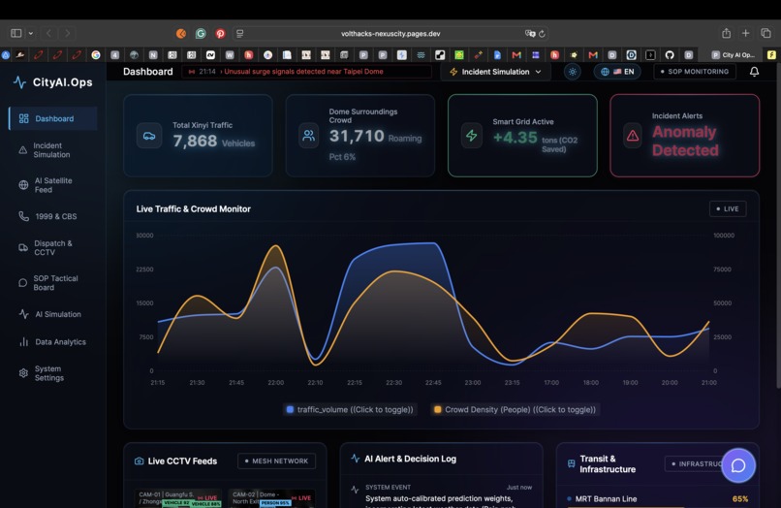781x508 pixels.
Task: Toggle the traffic_volume legend series
Action: pos(350,410)
